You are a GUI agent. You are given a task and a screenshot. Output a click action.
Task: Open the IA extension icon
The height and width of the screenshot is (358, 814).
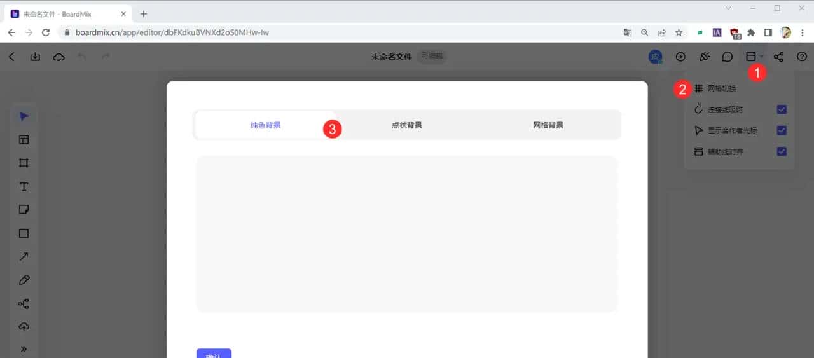(717, 32)
